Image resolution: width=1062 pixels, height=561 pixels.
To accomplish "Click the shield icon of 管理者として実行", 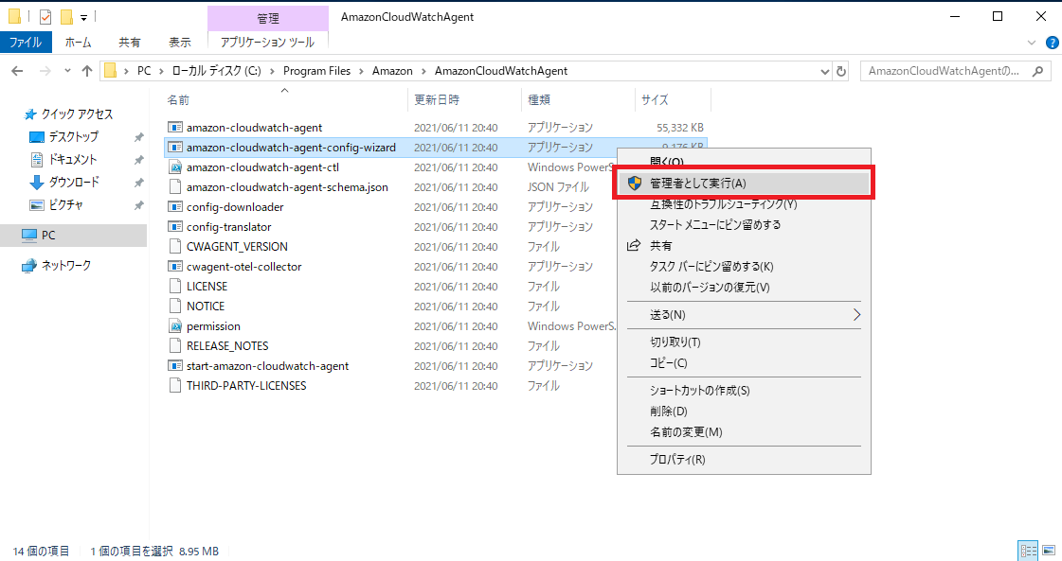I will tap(635, 184).
